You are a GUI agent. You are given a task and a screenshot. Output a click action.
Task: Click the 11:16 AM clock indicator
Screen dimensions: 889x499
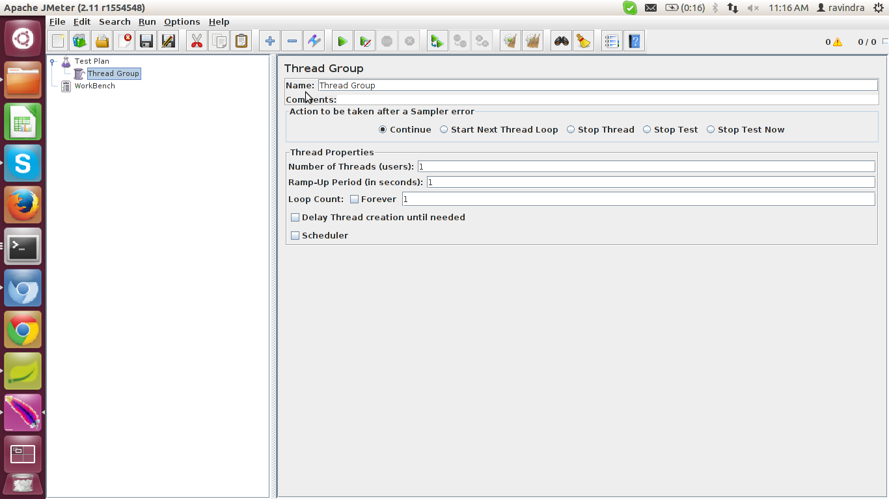point(788,8)
